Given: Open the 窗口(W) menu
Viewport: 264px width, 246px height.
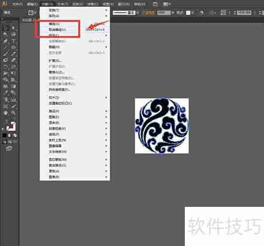Looking at the screenshot, I should (124, 4).
